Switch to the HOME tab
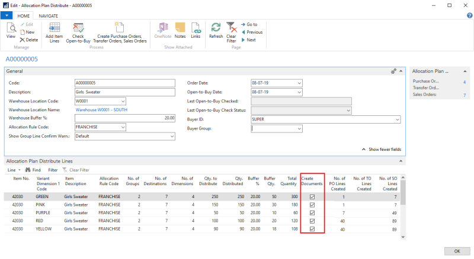 [23, 16]
